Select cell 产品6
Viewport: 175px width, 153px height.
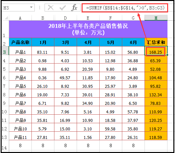(20, 93)
